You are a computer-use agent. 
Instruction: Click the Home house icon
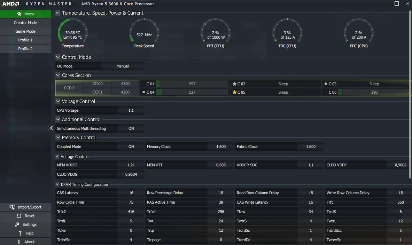tap(19, 14)
